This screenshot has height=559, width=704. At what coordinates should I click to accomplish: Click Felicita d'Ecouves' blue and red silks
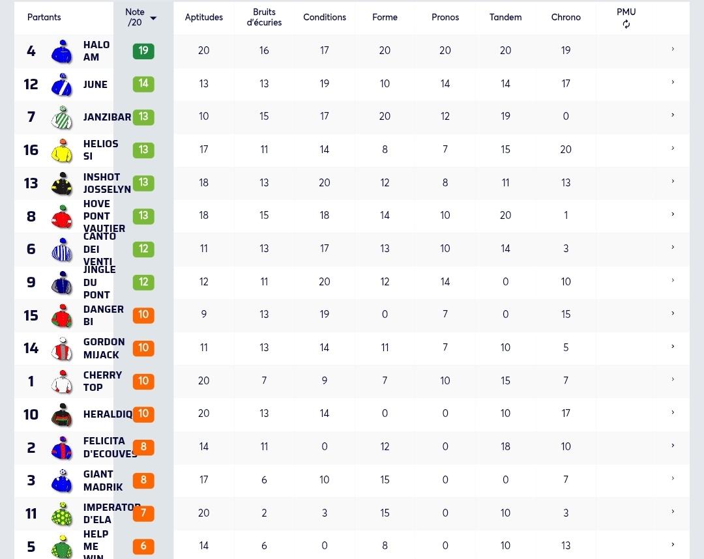tap(61, 448)
